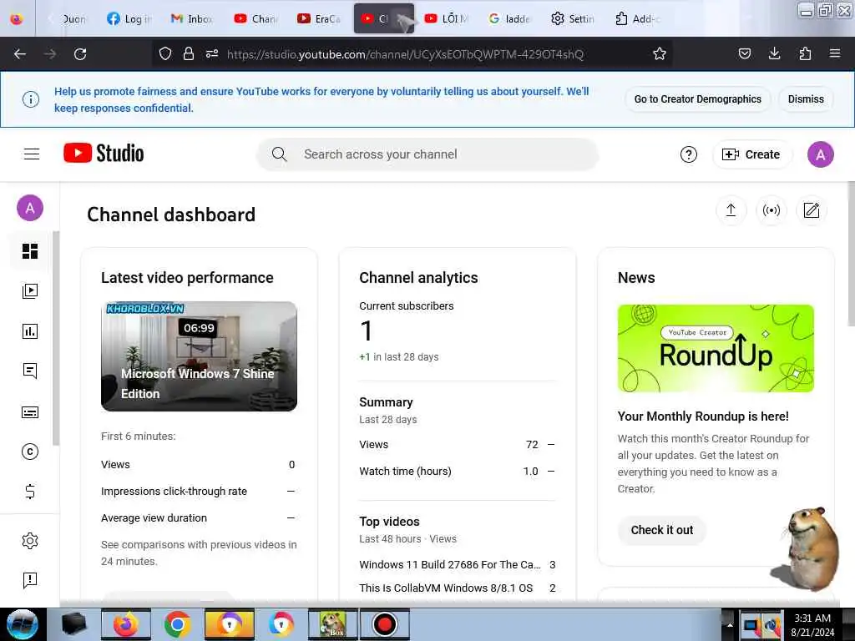Open the Copyright sidebar icon
Image resolution: width=855 pixels, height=641 pixels.
click(30, 452)
